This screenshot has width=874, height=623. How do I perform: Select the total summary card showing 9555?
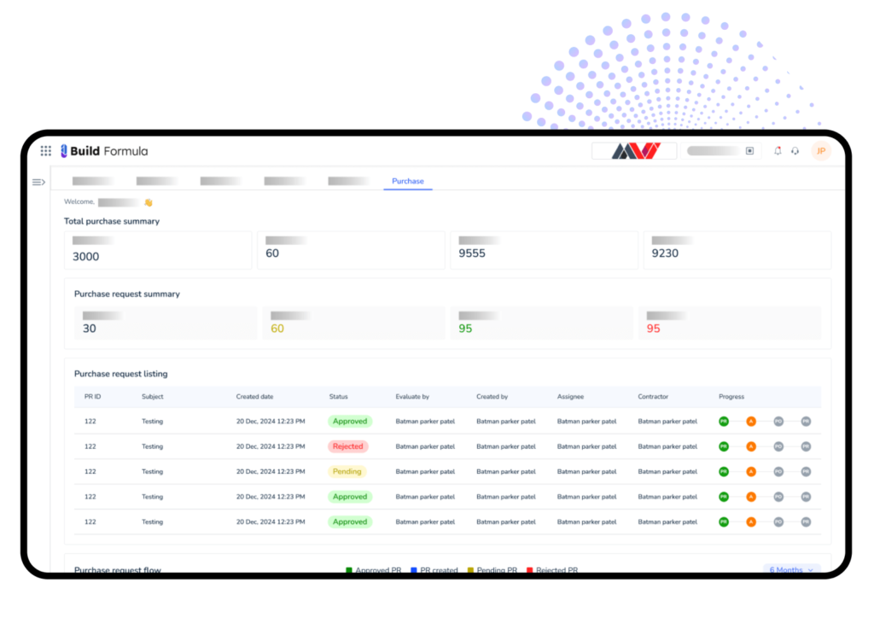coord(544,250)
